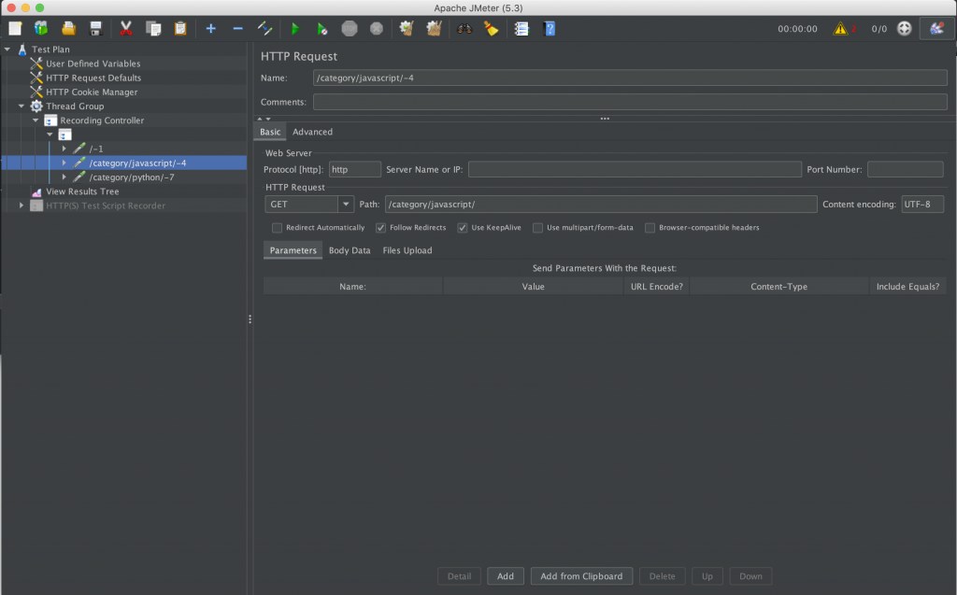
Task: Open the Files Upload tab
Action: point(407,250)
